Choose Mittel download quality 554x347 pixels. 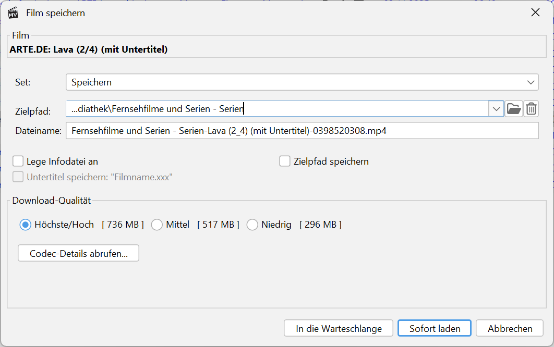pos(156,225)
